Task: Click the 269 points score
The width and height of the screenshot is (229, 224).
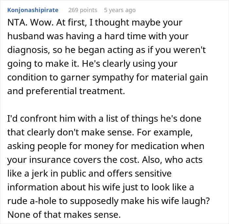Action: point(83,10)
